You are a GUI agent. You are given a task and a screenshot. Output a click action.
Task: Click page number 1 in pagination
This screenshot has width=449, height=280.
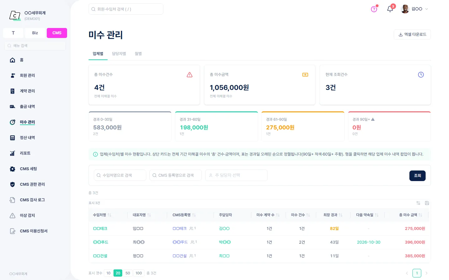point(417,273)
